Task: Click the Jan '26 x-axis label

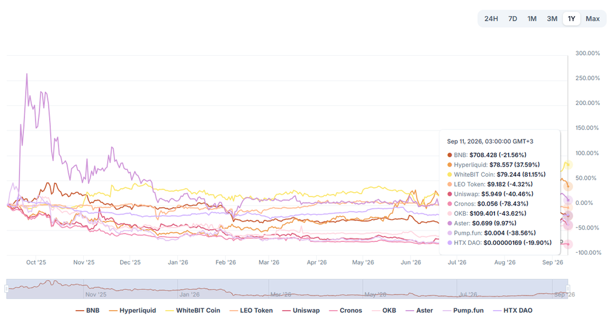Action: (x=178, y=262)
